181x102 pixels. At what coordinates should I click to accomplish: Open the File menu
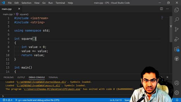click(10, 3)
